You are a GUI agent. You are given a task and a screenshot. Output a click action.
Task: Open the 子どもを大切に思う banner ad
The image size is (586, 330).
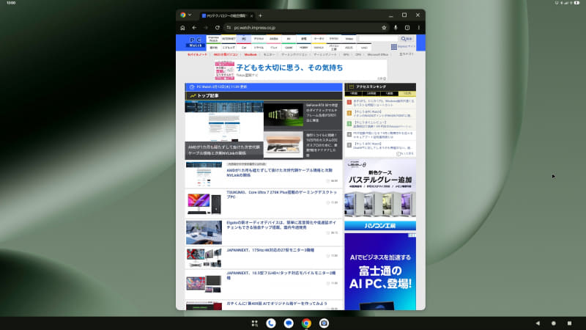click(301, 70)
